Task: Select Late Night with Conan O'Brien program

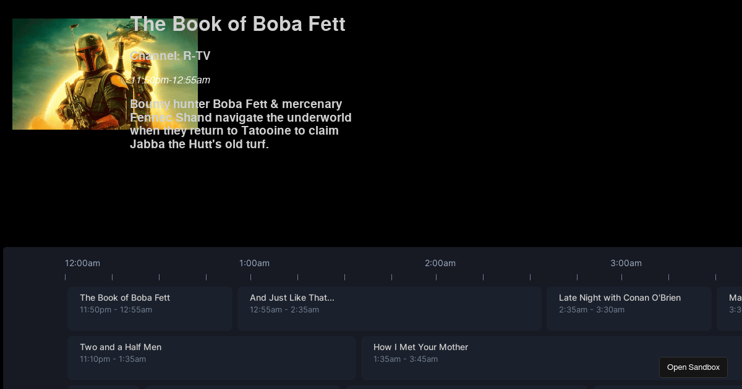Action: click(x=629, y=308)
